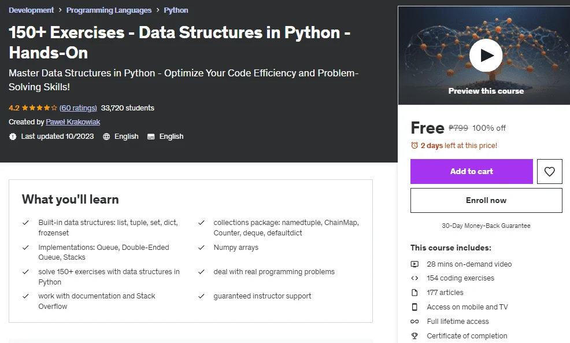Click the 100% off text
Viewport: 570px width, 343px height.
(x=489, y=128)
